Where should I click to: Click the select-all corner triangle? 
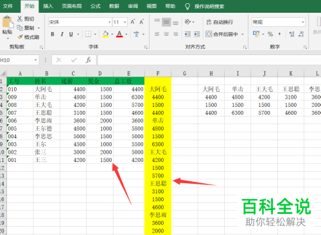point(3,74)
